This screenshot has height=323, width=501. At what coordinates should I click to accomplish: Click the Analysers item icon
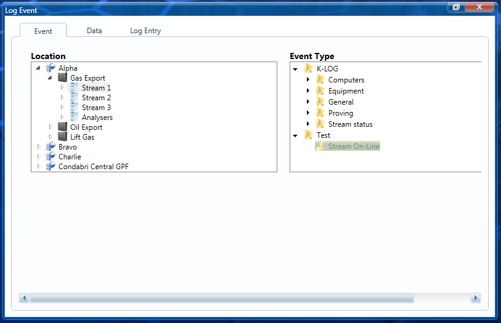[x=74, y=117]
